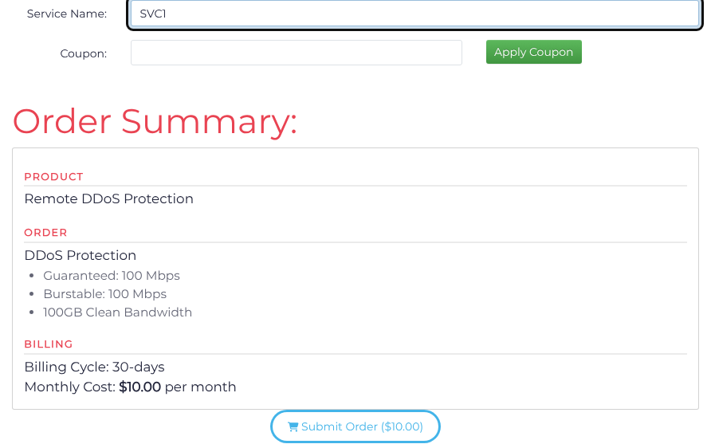Image resolution: width=711 pixels, height=444 pixels.
Task: Click the 'BILLING' section header
Action: [49, 344]
